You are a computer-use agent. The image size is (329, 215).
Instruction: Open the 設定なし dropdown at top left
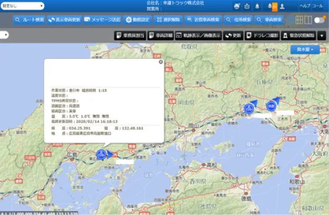[x=22, y=6]
